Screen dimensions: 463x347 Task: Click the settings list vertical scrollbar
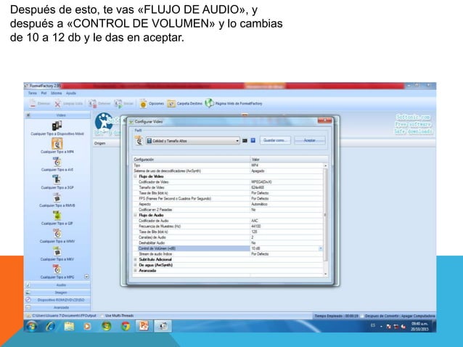[326, 215]
